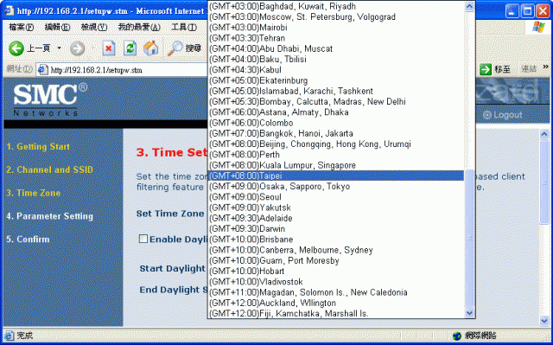The image size is (553, 345).
Task: Select (GMT+09:30)Darwin time zone
Action: coord(336,228)
